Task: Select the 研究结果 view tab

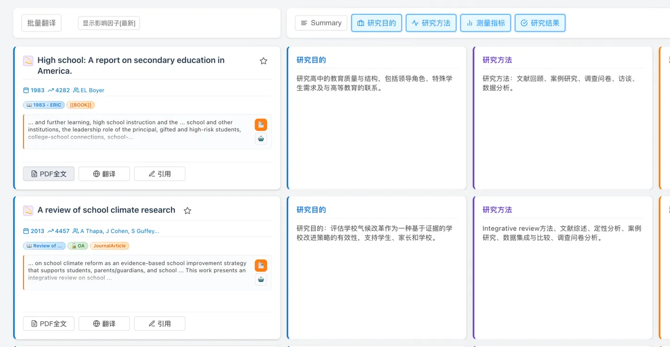Action: click(540, 22)
